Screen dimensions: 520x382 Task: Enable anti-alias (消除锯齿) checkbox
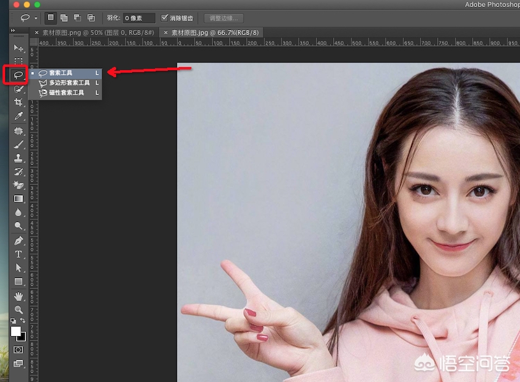165,18
